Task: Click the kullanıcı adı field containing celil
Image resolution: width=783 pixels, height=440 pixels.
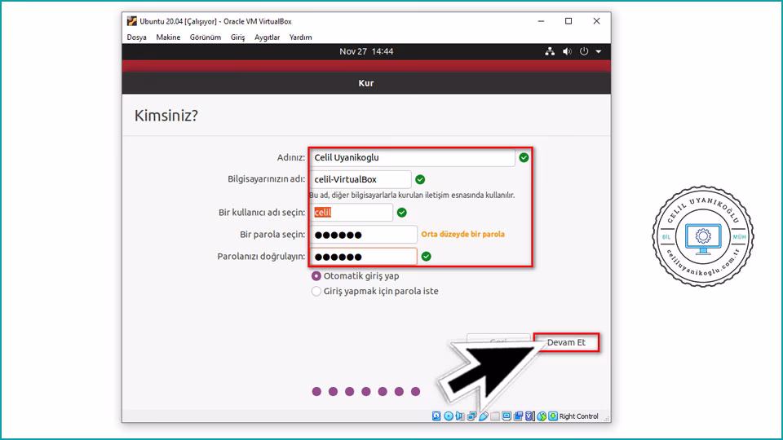Action: tap(352, 213)
